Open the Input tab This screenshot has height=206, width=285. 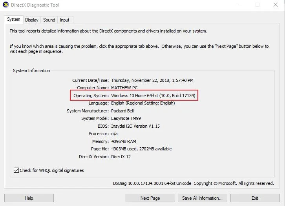pyautogui.click(x=65, y=20)
